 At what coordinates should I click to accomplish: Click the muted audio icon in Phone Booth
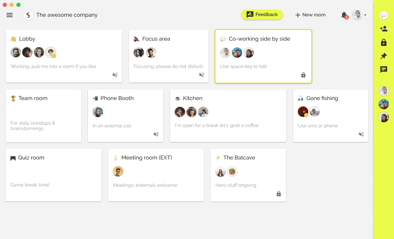coord(156,134)
